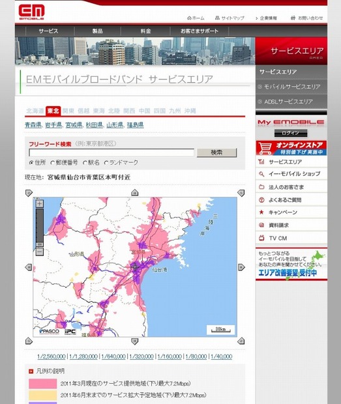Open 法人のお客さま sidebar link
Screen dimensions: 341x404
click(x=291, y=187)
